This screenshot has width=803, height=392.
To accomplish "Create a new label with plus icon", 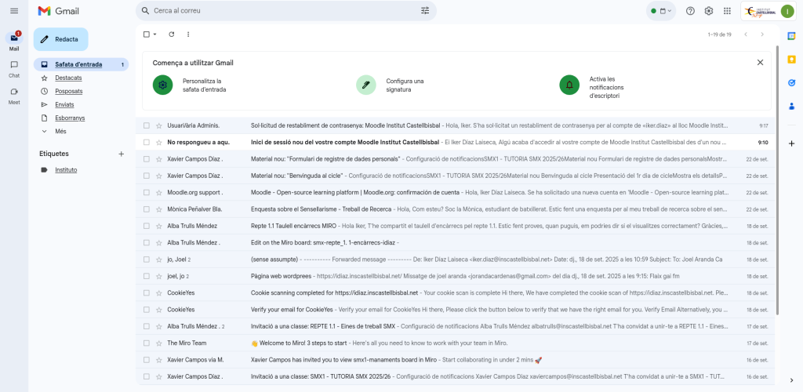I will [121, 154].
